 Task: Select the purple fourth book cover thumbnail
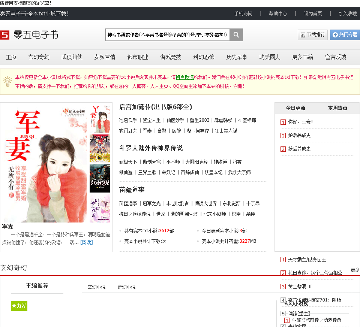100,208
